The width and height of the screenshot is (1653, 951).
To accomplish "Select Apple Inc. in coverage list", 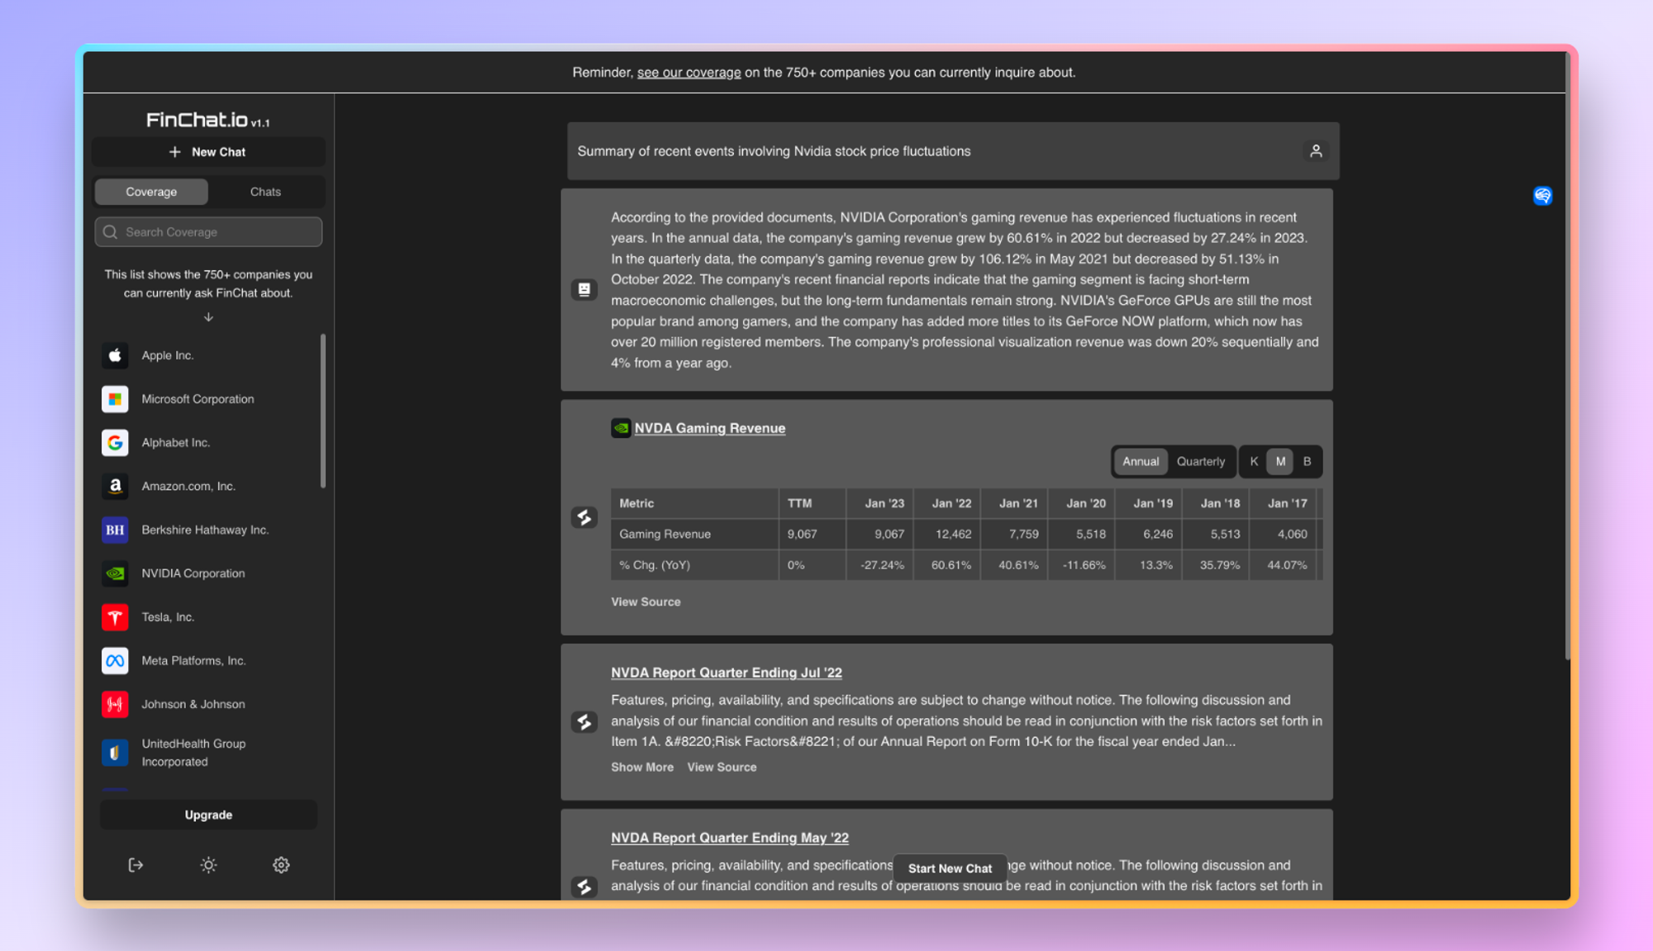I will [208, 355].
